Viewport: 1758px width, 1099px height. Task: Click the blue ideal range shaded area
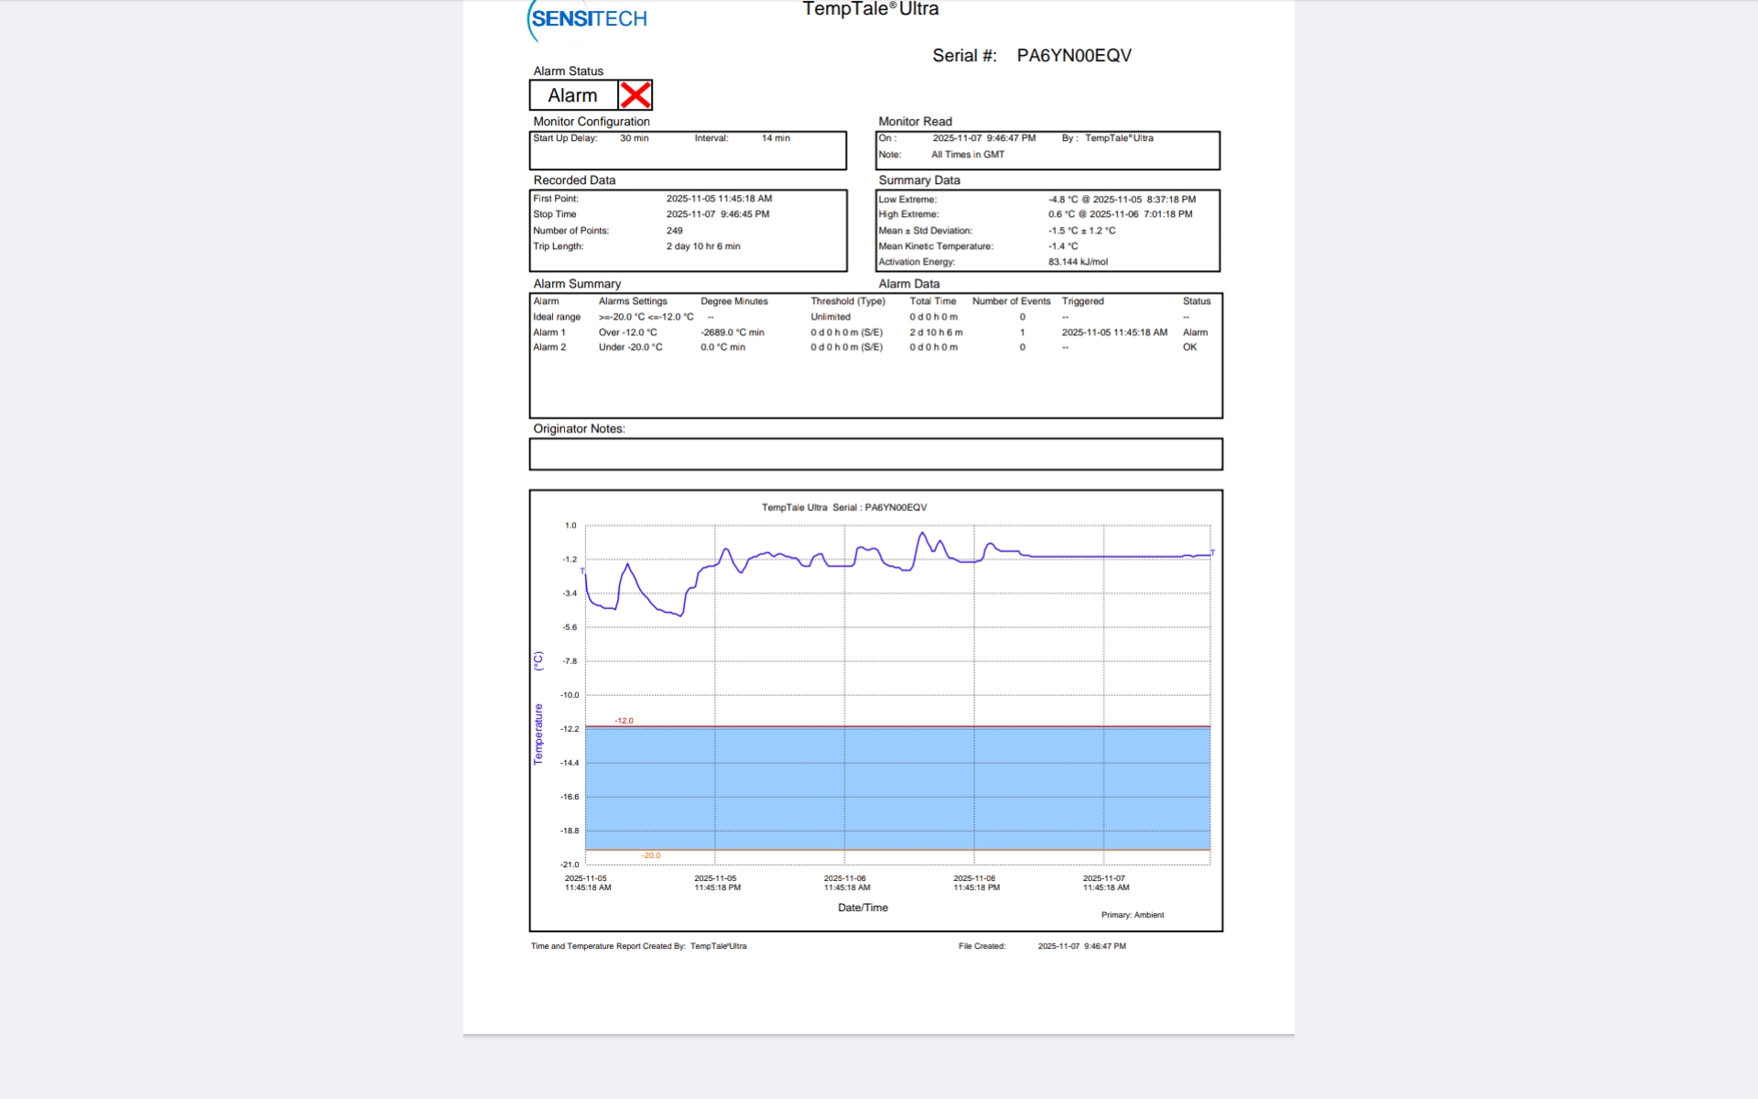pyautogui.click(x=897, y=788)
